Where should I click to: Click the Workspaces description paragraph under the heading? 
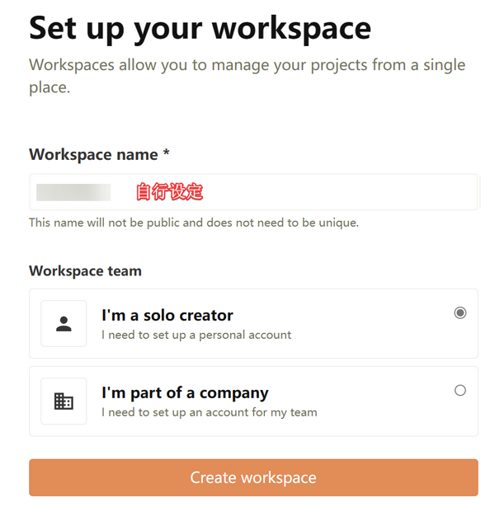pyautogui.click(x=247, y=76)
